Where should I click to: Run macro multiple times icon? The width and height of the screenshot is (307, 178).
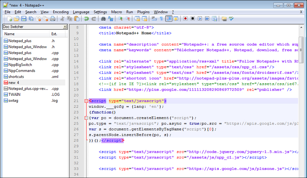pyautogui.click(x=207, y=19)
